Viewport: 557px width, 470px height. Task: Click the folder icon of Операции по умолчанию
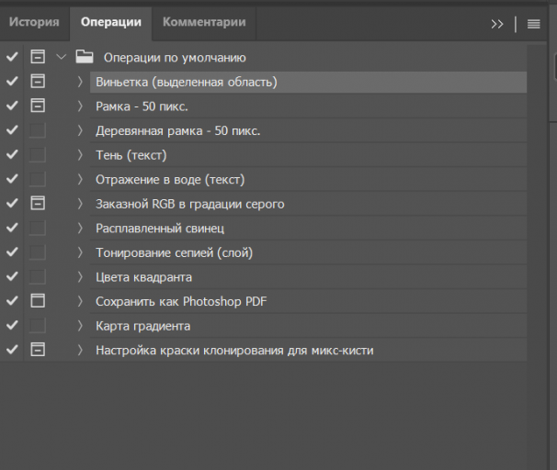click(x=85, y=57)
